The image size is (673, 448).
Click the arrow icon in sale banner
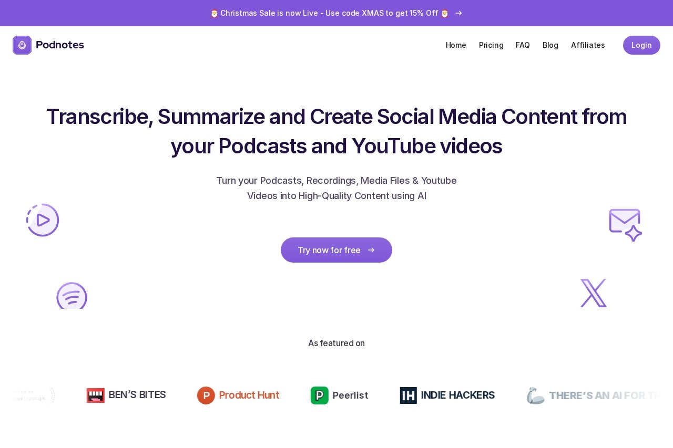tap(458, 13)
